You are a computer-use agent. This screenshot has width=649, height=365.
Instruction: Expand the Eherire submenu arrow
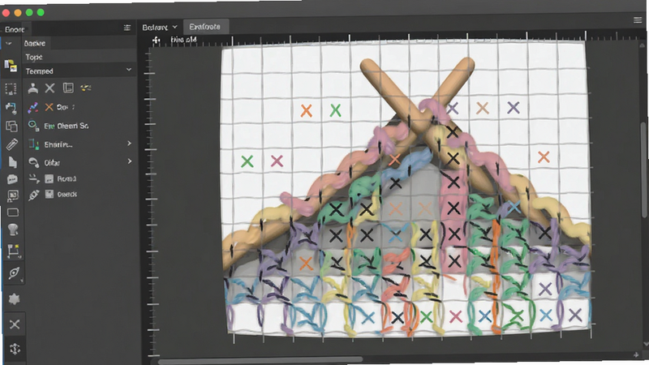pos(130,144)
